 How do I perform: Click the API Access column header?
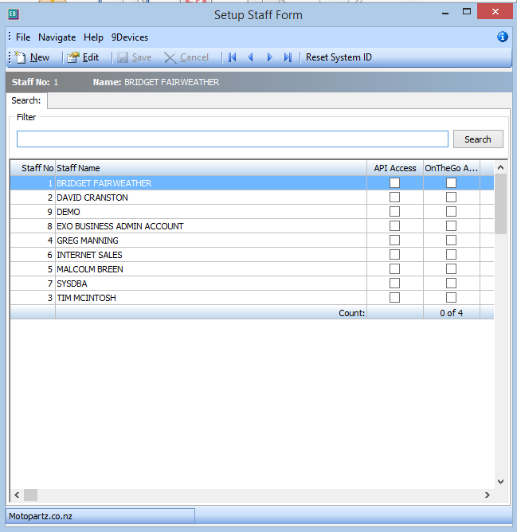click(395, 168)
